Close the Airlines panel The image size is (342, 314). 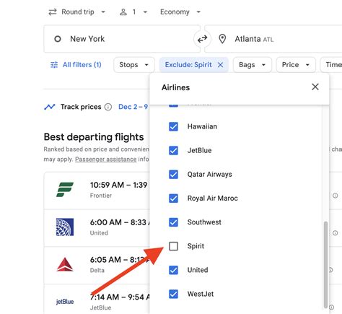pos(315,87)
